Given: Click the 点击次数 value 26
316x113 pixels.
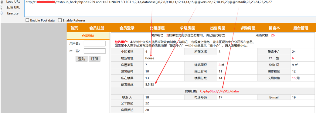Looking at the screenshot, I should pyautogui.click(x=273, y=35).
